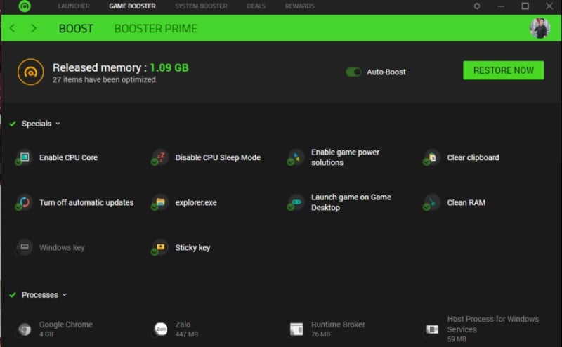This screenshot has height=347, width=562.
Task: Minimize the Razer Cortex window
Action: tap(501, 6)
